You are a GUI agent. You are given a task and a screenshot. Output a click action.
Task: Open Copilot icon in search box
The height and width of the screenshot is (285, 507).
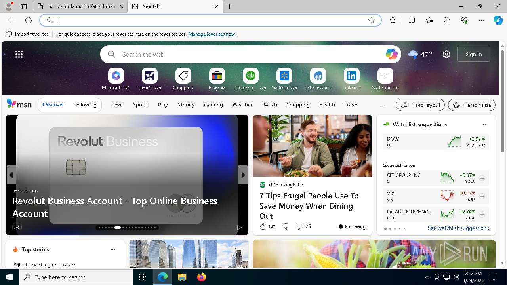(391, 54)
